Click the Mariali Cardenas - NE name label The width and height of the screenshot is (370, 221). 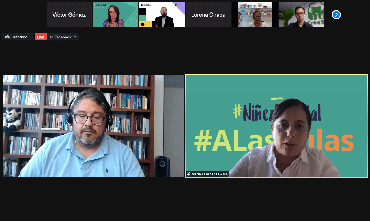[210, 174]
